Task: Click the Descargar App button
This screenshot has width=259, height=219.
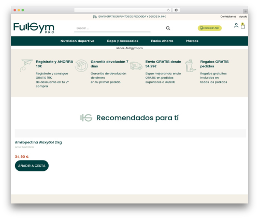Action: click(x=210, y=28)
